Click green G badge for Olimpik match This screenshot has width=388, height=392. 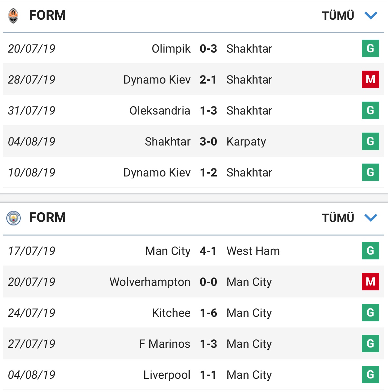click(370, 48)
